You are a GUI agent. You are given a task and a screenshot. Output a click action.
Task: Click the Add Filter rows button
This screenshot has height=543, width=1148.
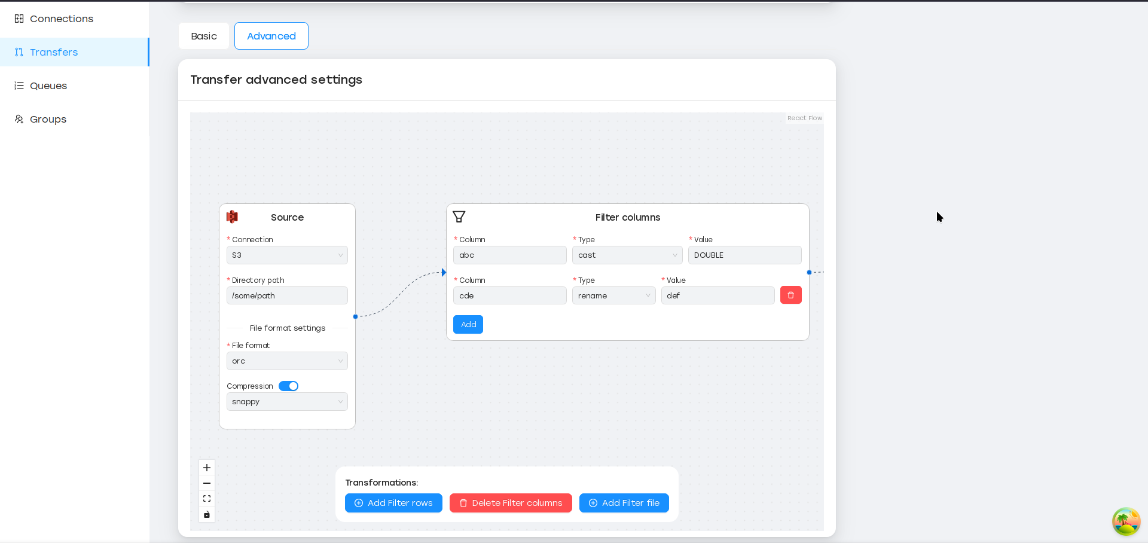tap(393, 503)
